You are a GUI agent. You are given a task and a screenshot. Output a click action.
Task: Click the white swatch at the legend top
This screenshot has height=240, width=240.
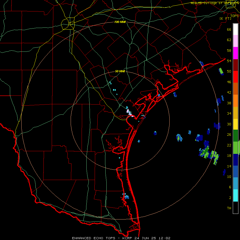coord(235,29)
